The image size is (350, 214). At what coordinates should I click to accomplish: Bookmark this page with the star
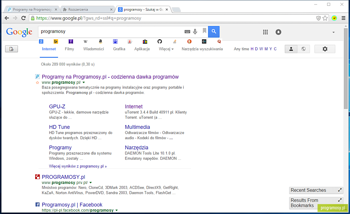[x=325, y=18]
